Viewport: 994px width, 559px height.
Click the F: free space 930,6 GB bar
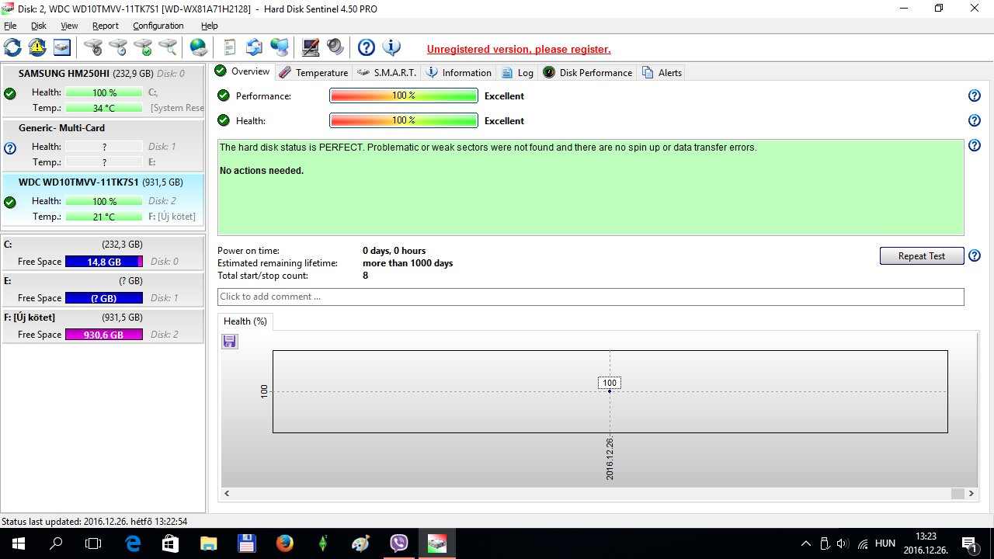tap(104, 335)
